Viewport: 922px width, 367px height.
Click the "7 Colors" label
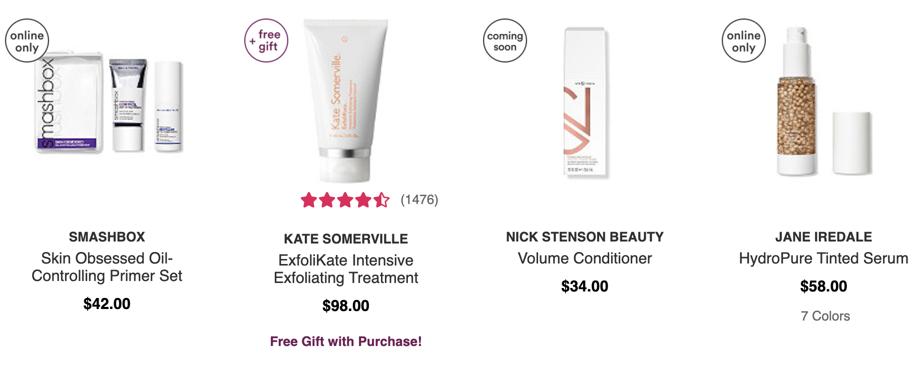(x=825, y=316)
